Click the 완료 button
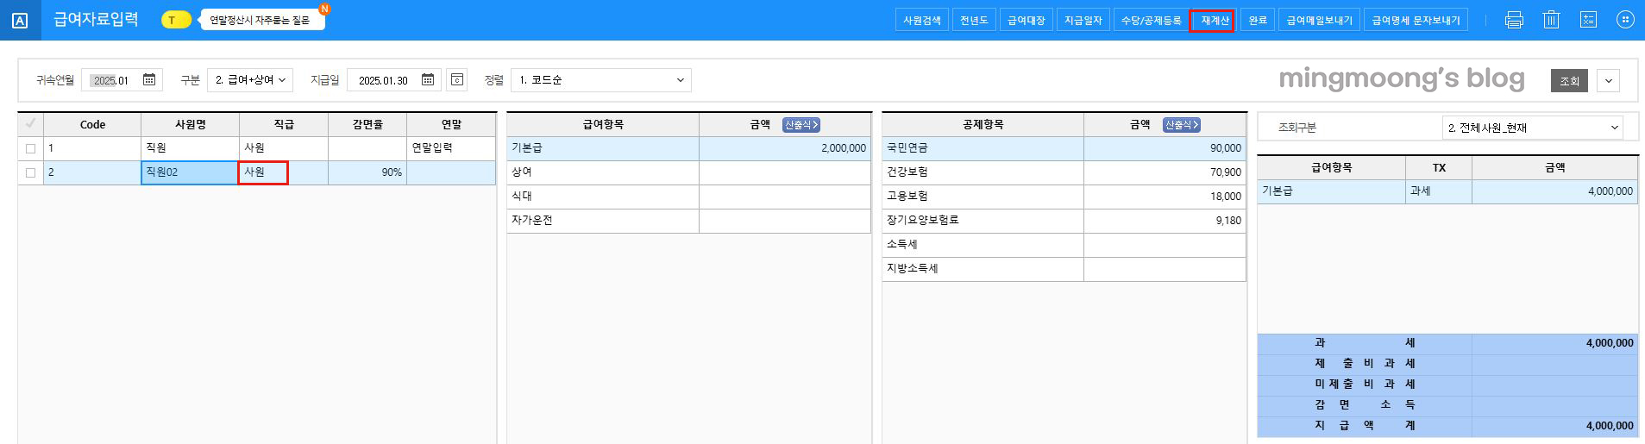1645x444 pixels. click(x=1258, y=20)
